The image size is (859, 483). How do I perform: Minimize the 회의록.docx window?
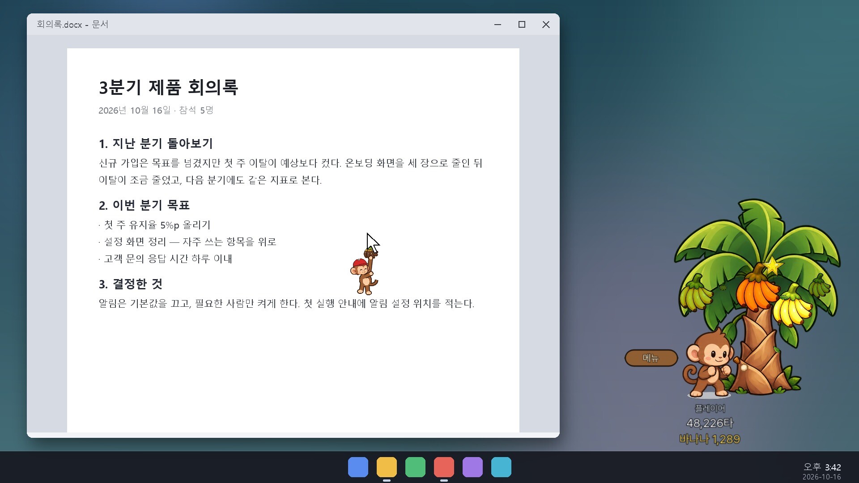(498, 25)
